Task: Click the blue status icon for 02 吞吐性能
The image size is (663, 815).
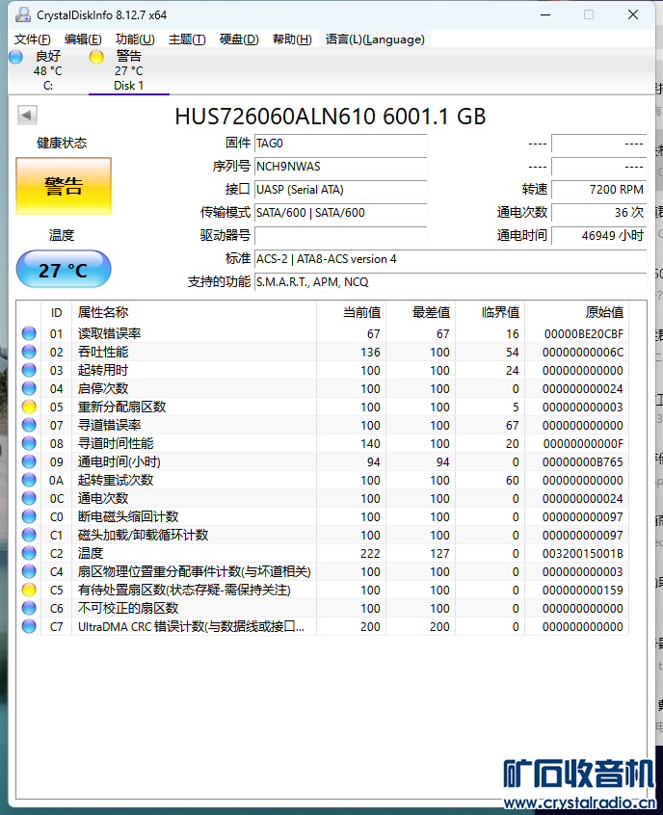Action: pos(29,352)
